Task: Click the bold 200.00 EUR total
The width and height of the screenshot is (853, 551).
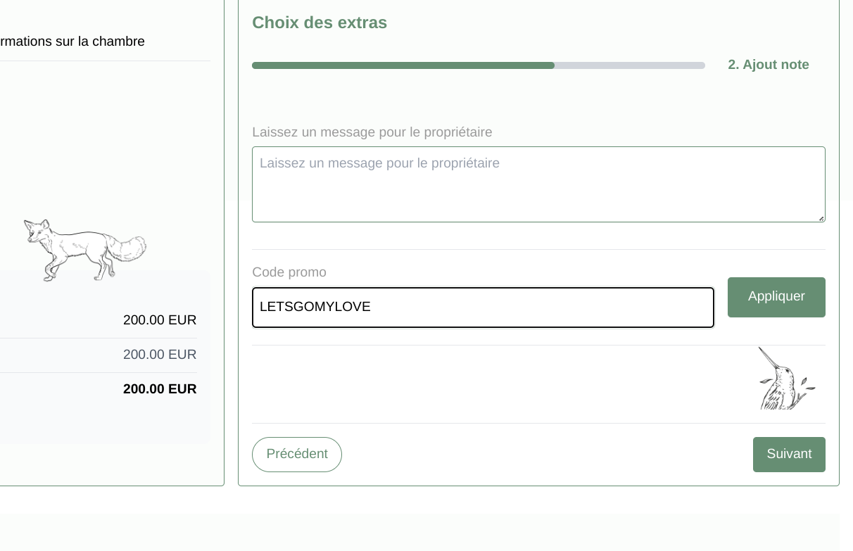Action: tap(160, 389)
